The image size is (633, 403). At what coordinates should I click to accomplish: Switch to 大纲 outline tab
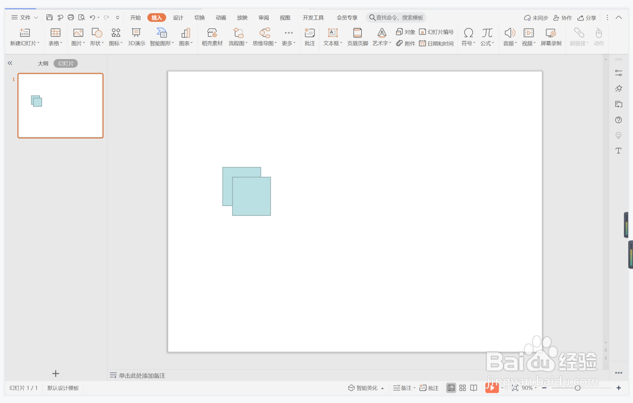tap(43, 64)
